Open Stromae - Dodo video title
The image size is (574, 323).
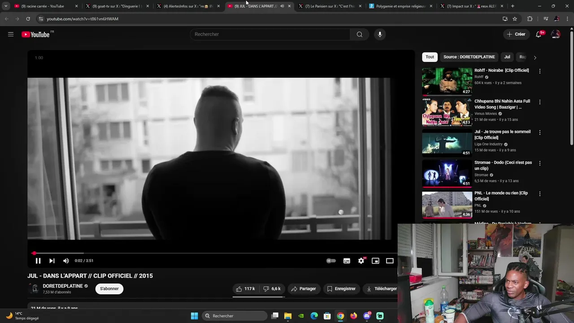click(503, 165)
